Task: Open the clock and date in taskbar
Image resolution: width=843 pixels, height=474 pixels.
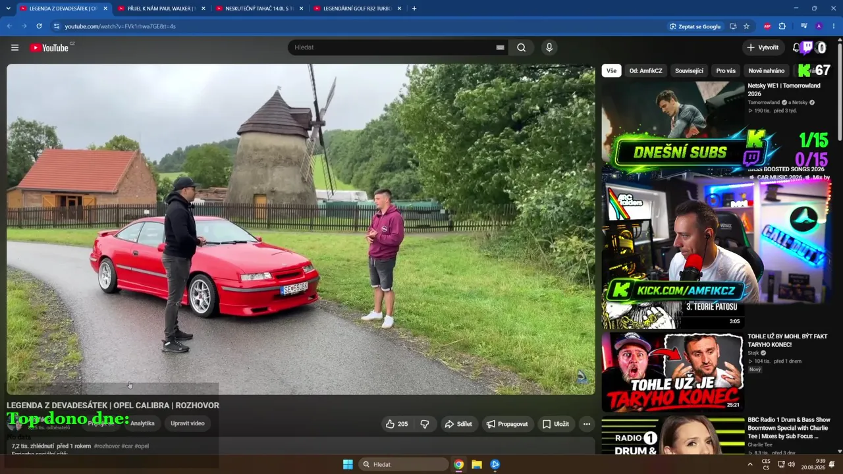Action: pos(814,464)
